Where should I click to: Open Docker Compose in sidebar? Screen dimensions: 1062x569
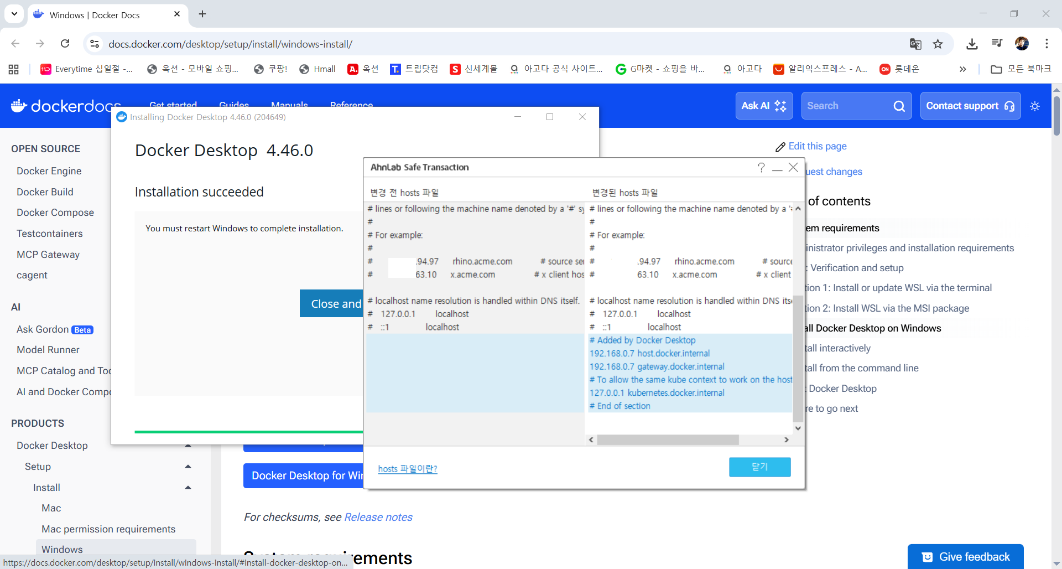[x=55, y=213]
